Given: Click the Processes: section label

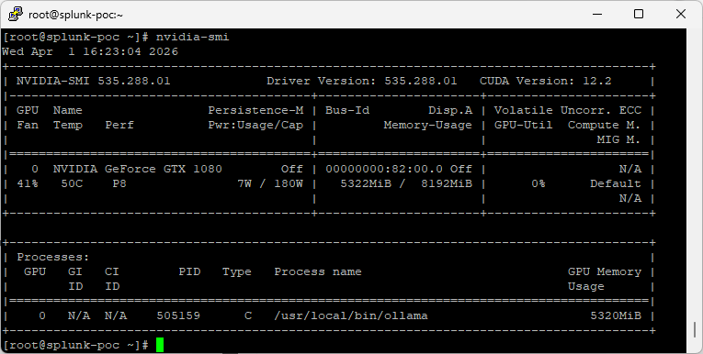Looking at the screenshot, I should tap(53, 257).
